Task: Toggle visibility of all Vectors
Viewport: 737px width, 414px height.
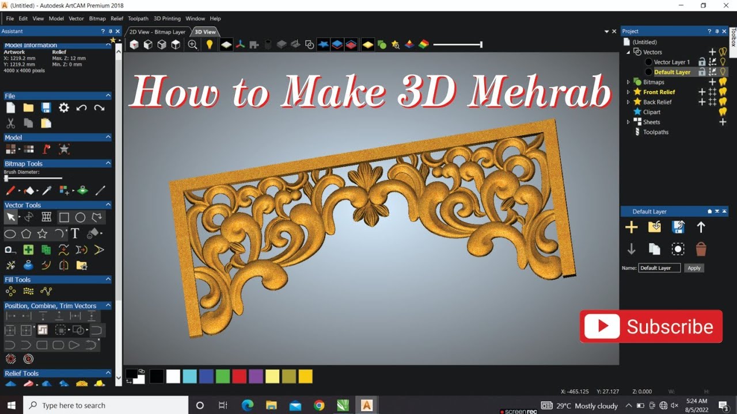Action: click(723, 52)
